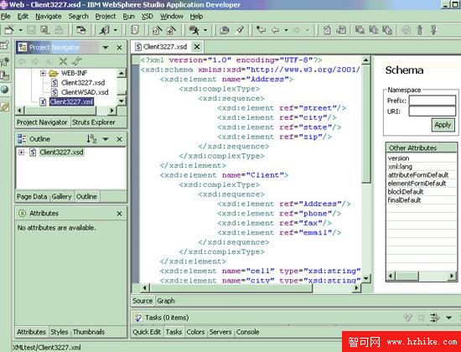Click editor vertical scrollbar down arrow
The height and width of the screenshot is (352, 461).
[365, 278]
